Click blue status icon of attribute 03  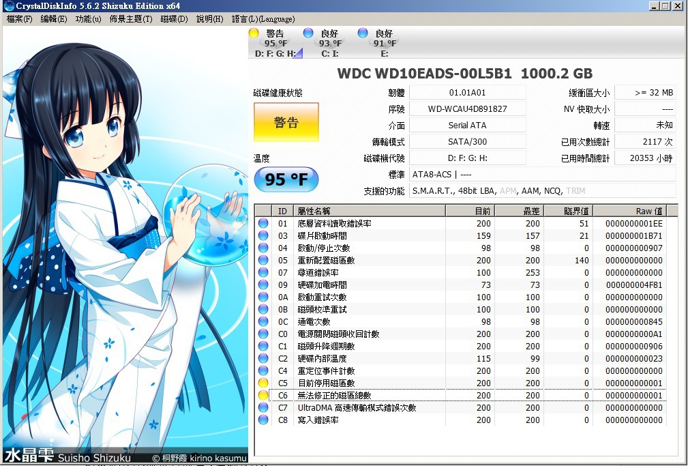click(263, 235)
